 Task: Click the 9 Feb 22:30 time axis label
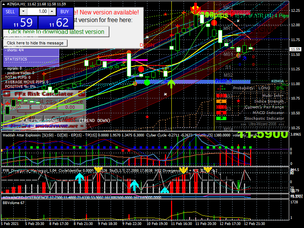tap(132, 223)
